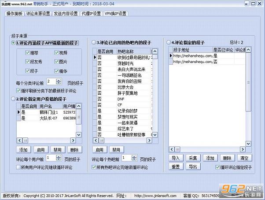
Task: Click user list scroll left arrow
Action: click(19, 141)
